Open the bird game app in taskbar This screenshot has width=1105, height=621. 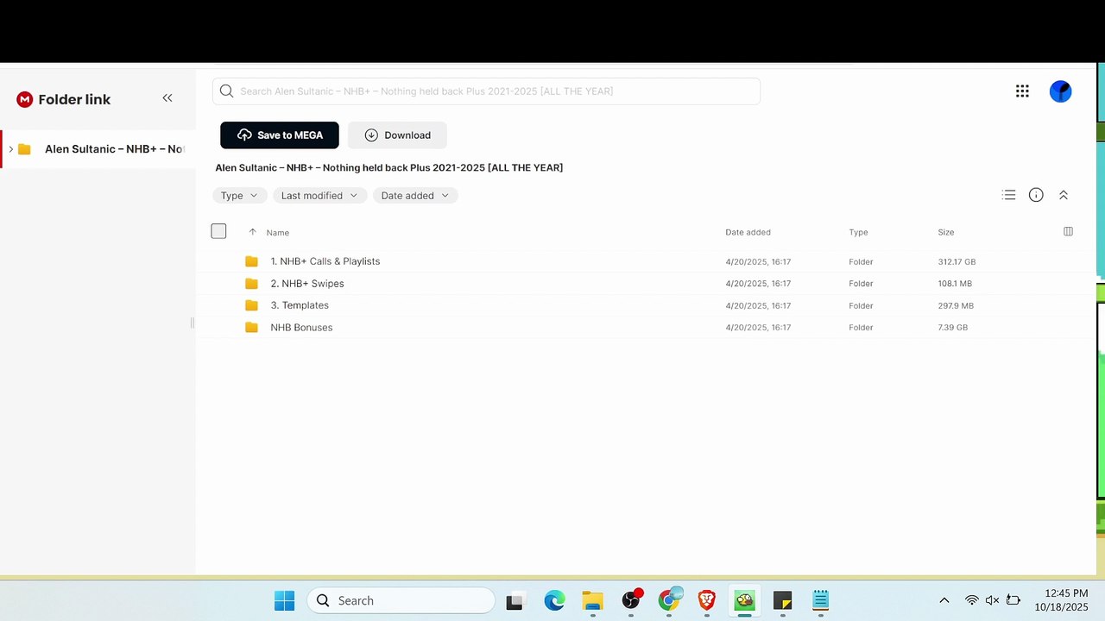745,600
